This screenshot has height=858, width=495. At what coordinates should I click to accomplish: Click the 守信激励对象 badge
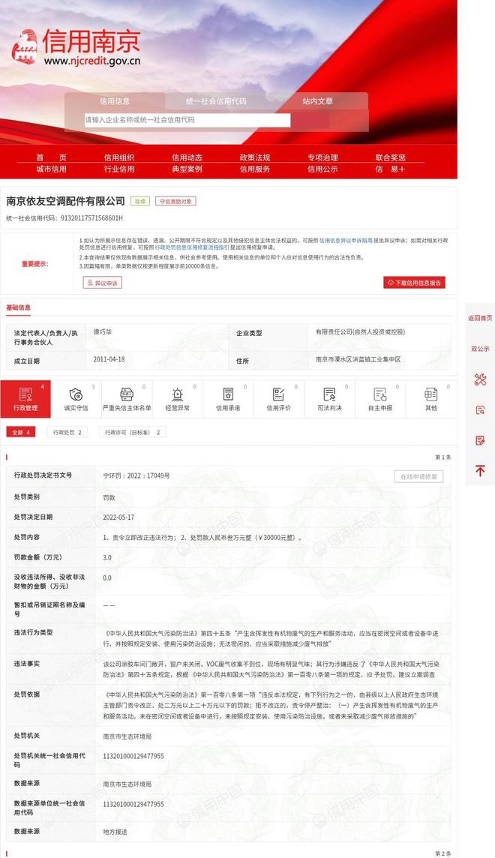pos(175,201)
